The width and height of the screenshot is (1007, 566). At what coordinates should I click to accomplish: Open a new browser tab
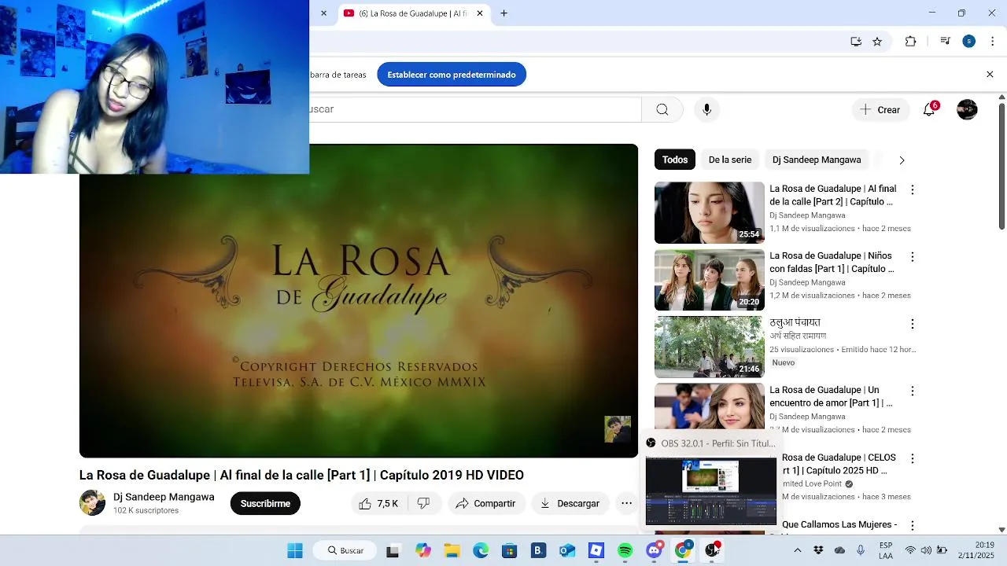[503, 13]
